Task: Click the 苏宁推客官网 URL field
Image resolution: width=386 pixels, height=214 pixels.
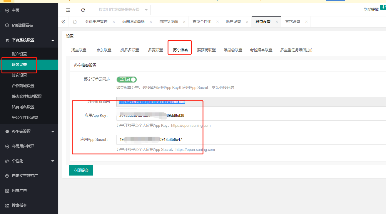Action: [x=251, y=102]
